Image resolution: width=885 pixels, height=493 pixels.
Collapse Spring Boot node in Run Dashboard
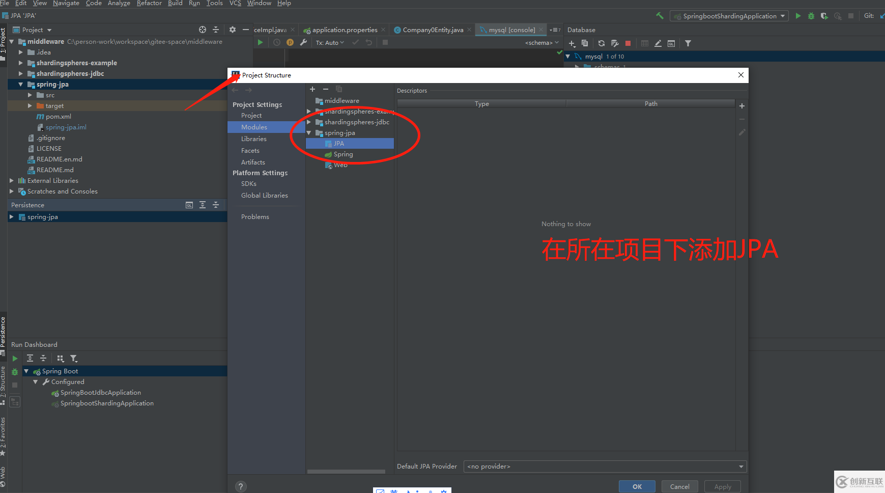coord(26,371)
